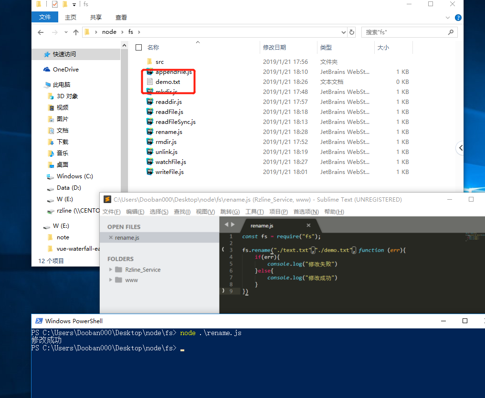
Task: Sort files by 类型 column
Action: pyautogui.click(x=326, y=47)
